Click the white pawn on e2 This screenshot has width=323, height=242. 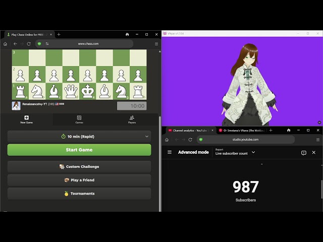(87, 75)
